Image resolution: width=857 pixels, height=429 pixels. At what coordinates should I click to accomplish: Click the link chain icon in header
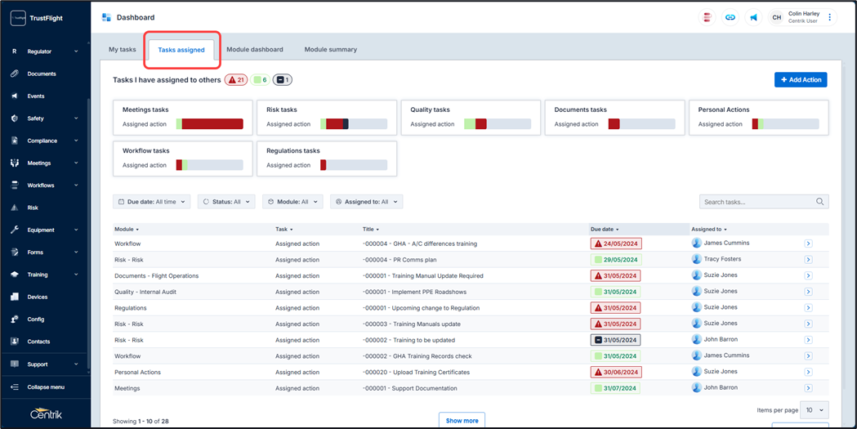click(730, 17)
